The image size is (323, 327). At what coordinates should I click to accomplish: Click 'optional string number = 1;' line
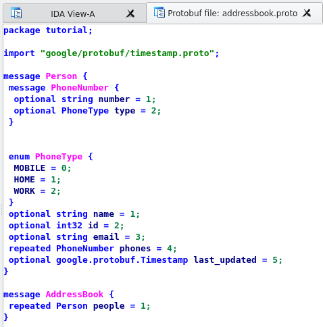(84, 99)
